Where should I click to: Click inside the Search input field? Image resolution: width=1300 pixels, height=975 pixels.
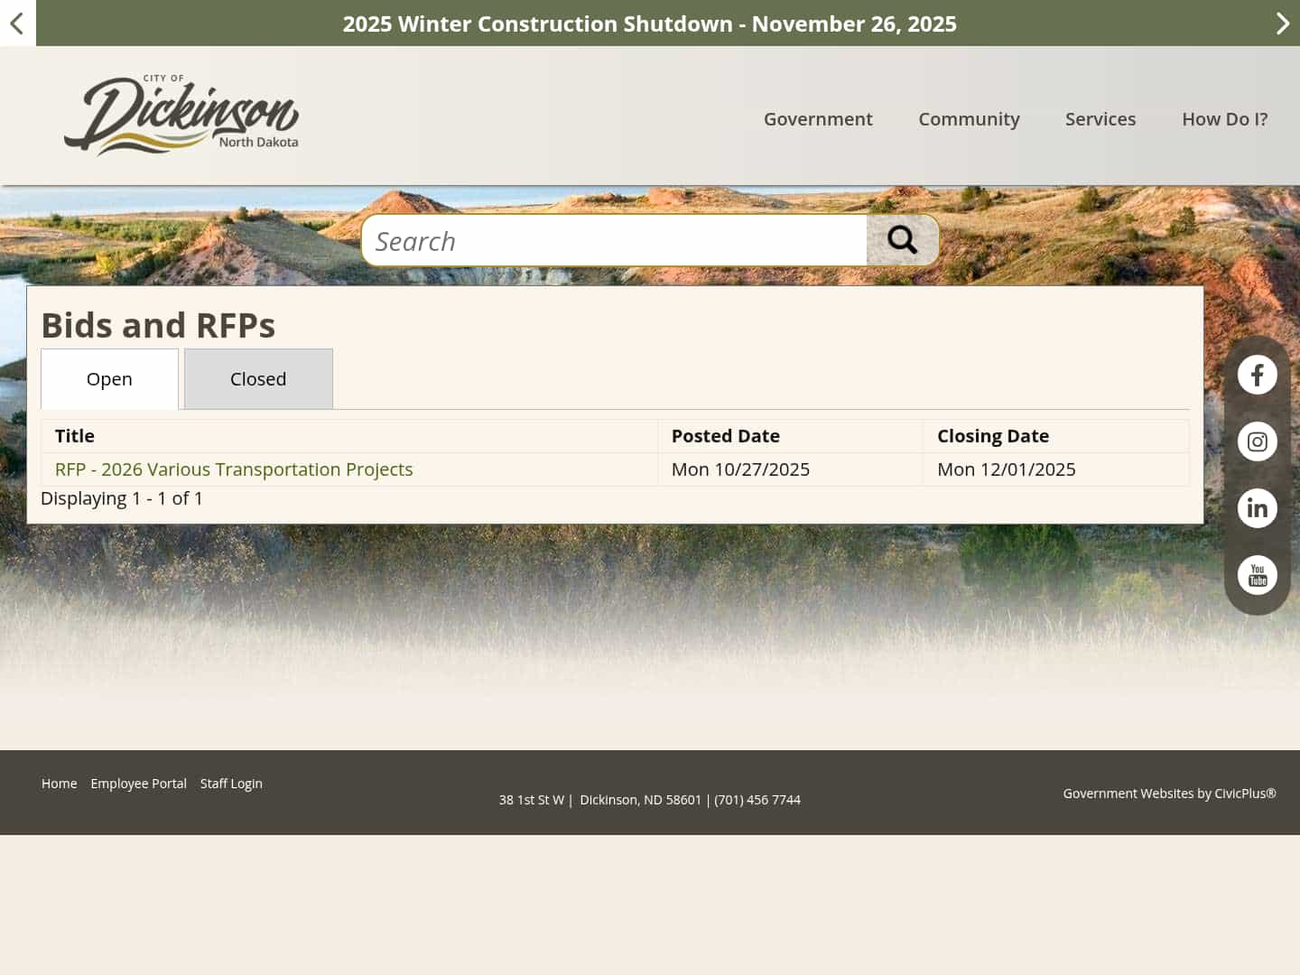(x=614, y=240)
